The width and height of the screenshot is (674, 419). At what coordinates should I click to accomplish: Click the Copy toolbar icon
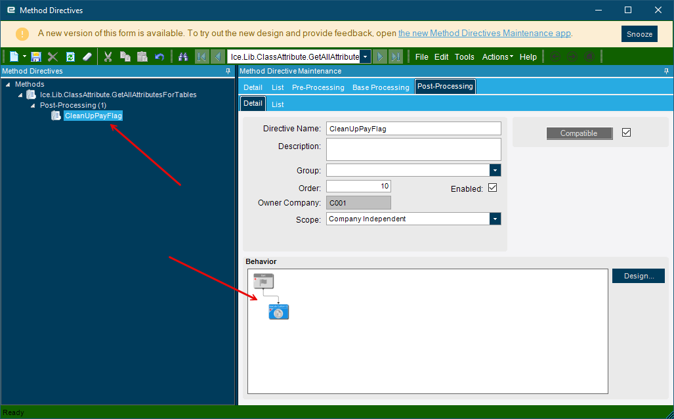125,56
